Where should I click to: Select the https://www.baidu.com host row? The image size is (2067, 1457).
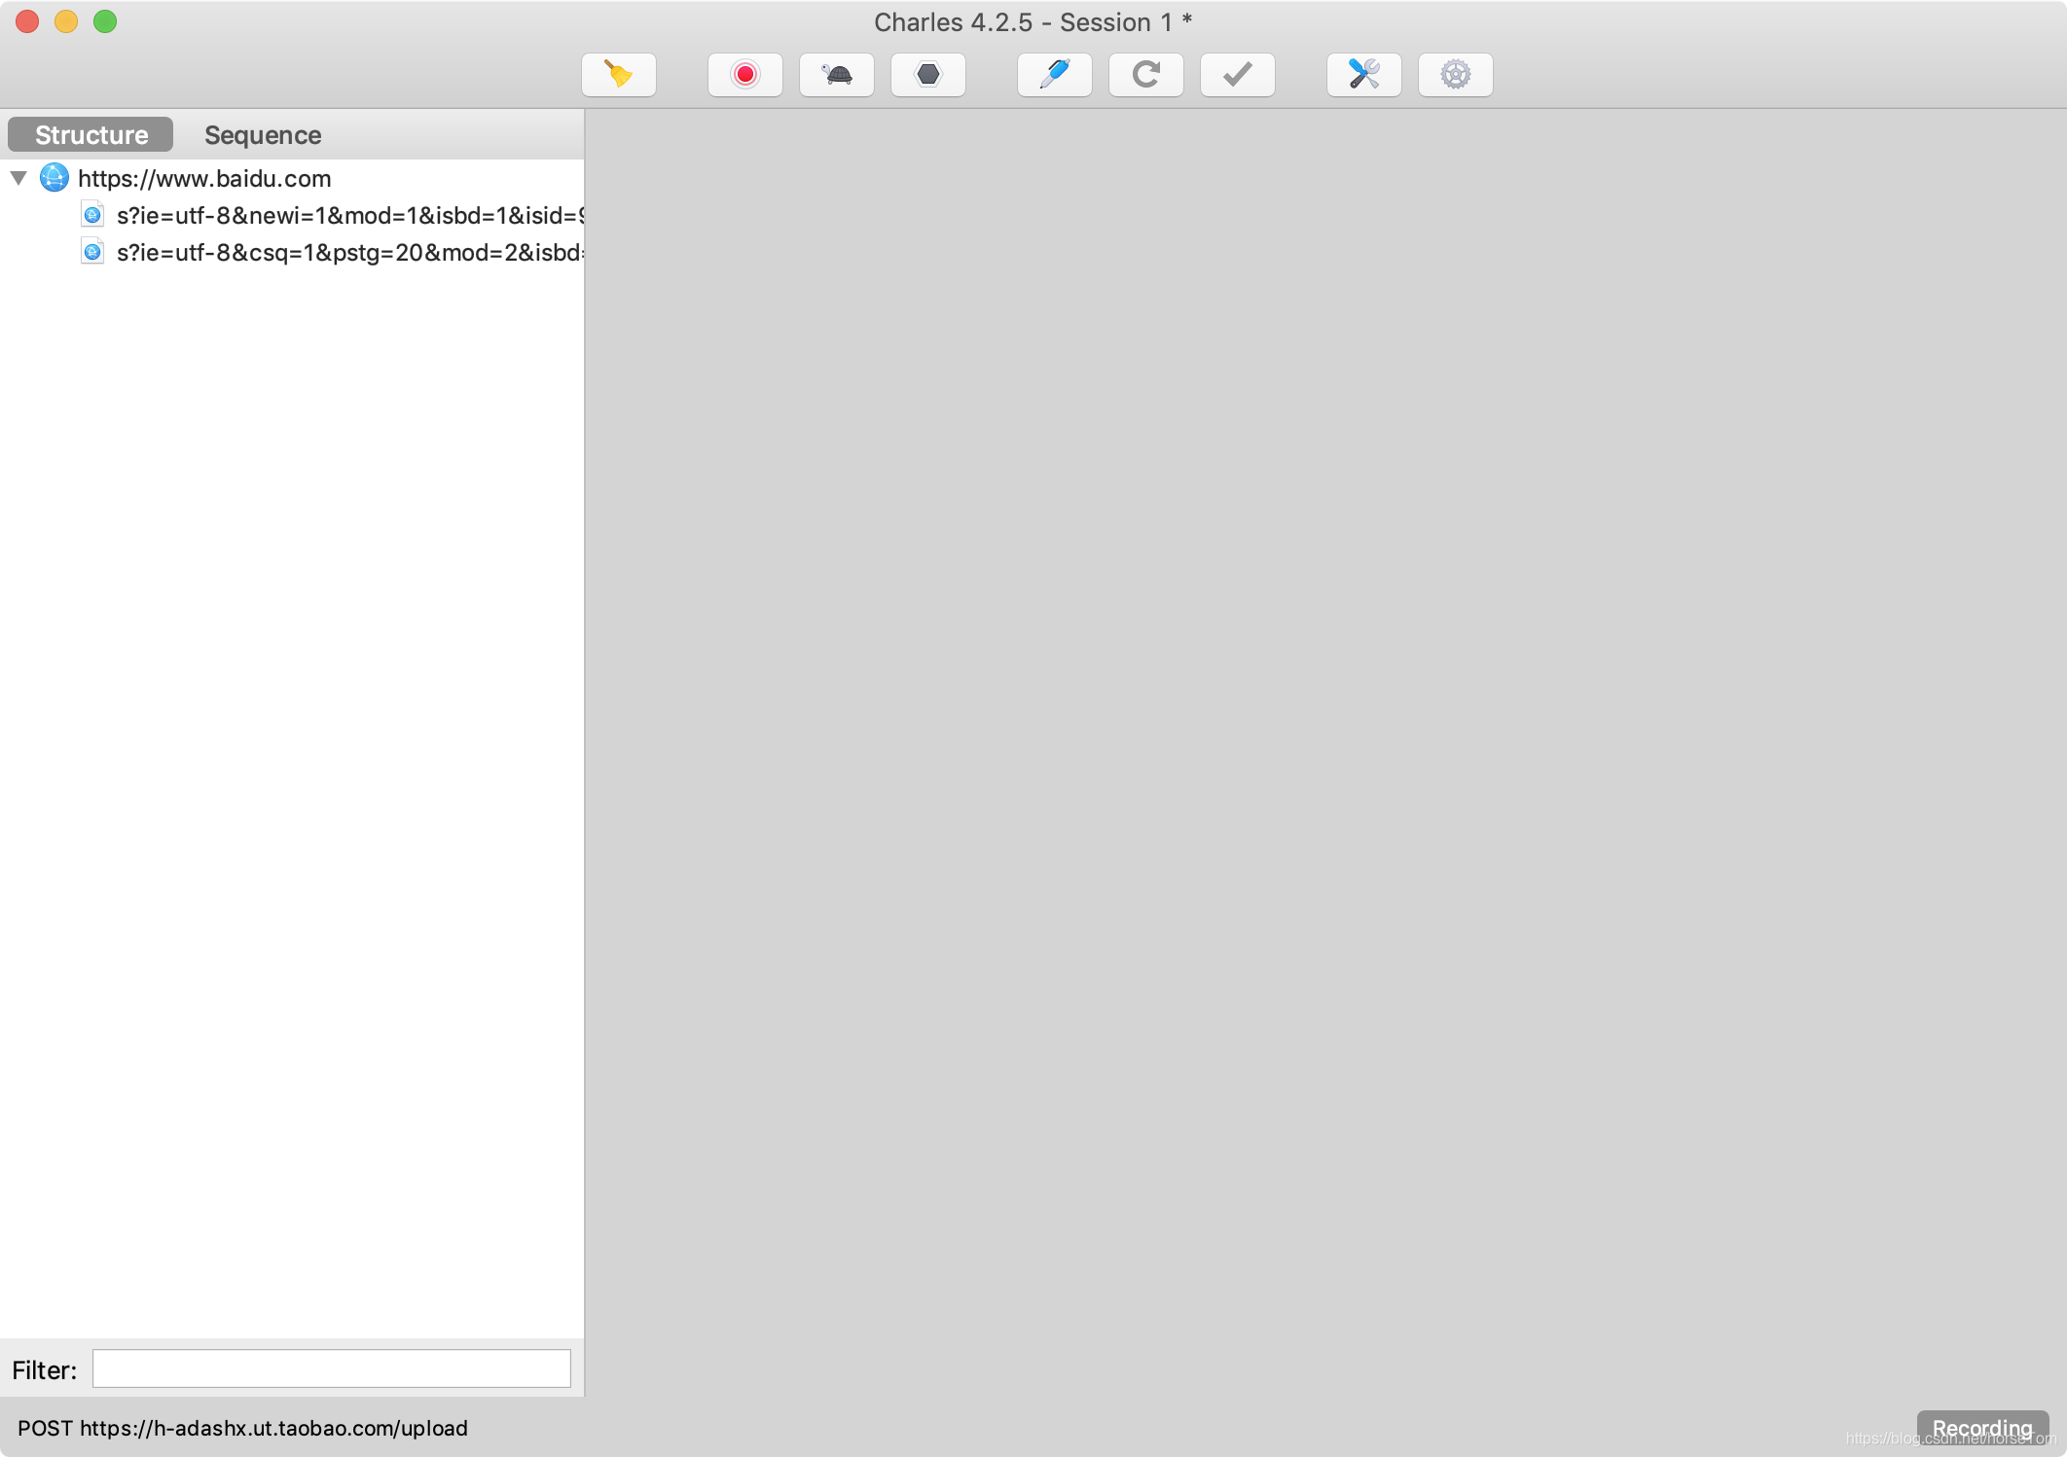292,178
